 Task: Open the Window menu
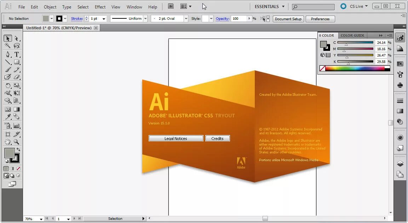coord(134,7)
